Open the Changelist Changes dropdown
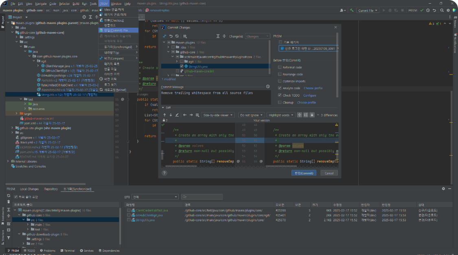 pyautogui.click(x=257, y=36)
